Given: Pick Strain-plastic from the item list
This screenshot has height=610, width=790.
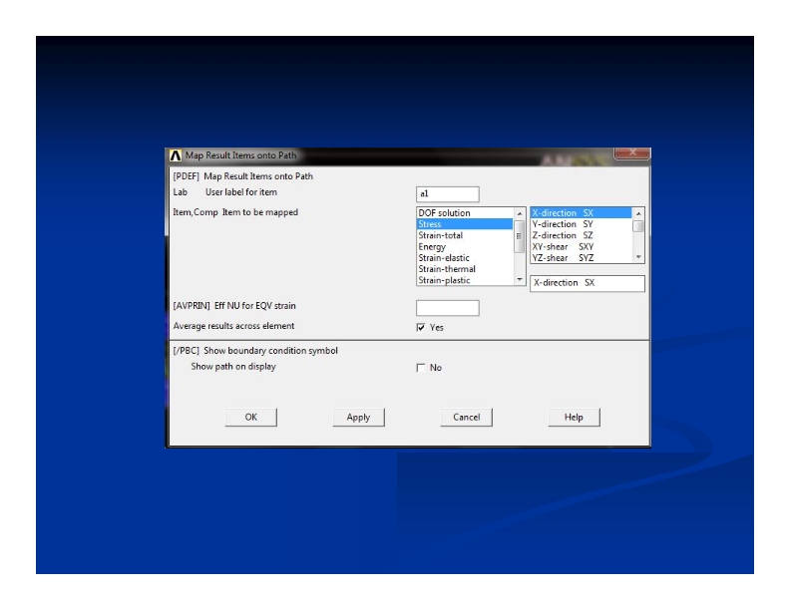Looking at the screenshot, I should tap(464, 280).
